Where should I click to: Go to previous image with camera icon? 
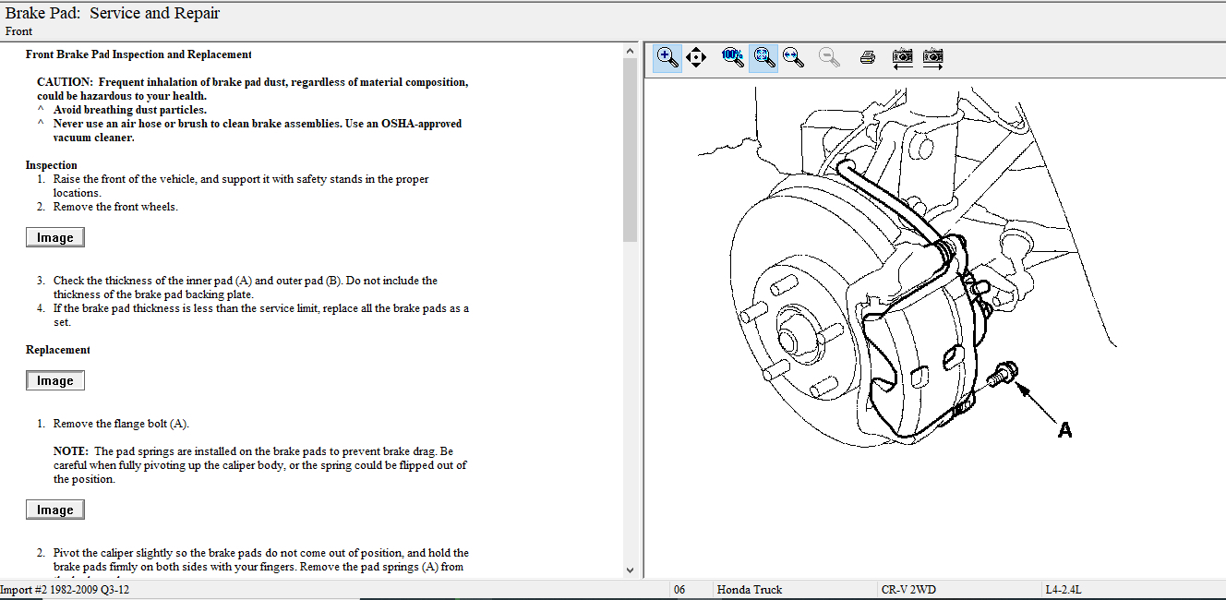(903, 57)
